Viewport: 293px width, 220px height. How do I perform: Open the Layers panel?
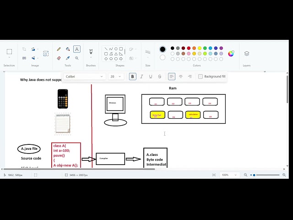click(x=247, y=54)
